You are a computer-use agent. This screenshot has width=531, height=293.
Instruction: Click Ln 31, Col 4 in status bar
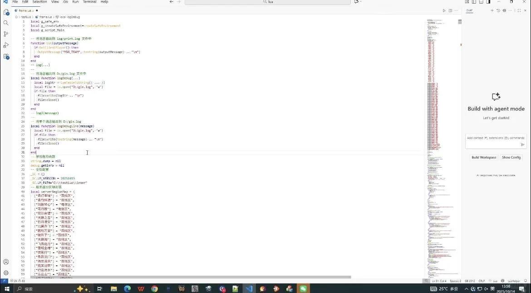point(439,281)
